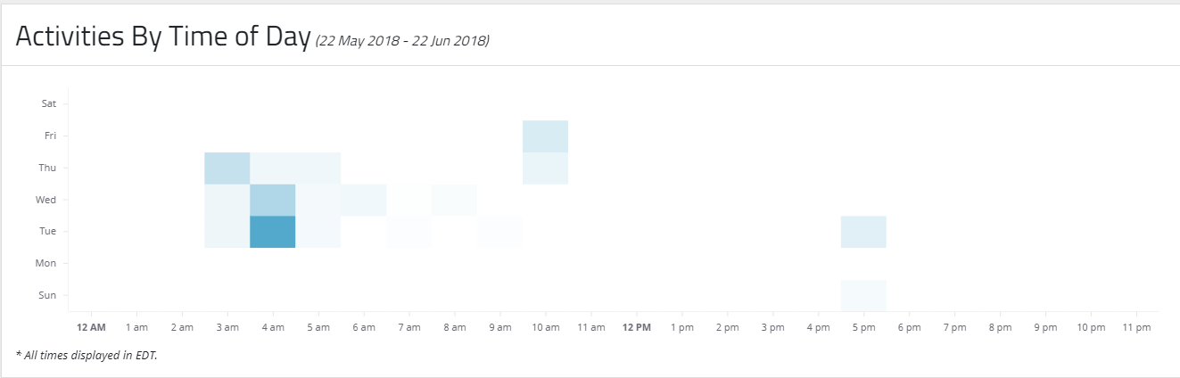Screen dimensions: 1180x378
Task: Select the Wednesday 4 am heatmap cell
Action: pyautogui.click(x=272, y=200)
